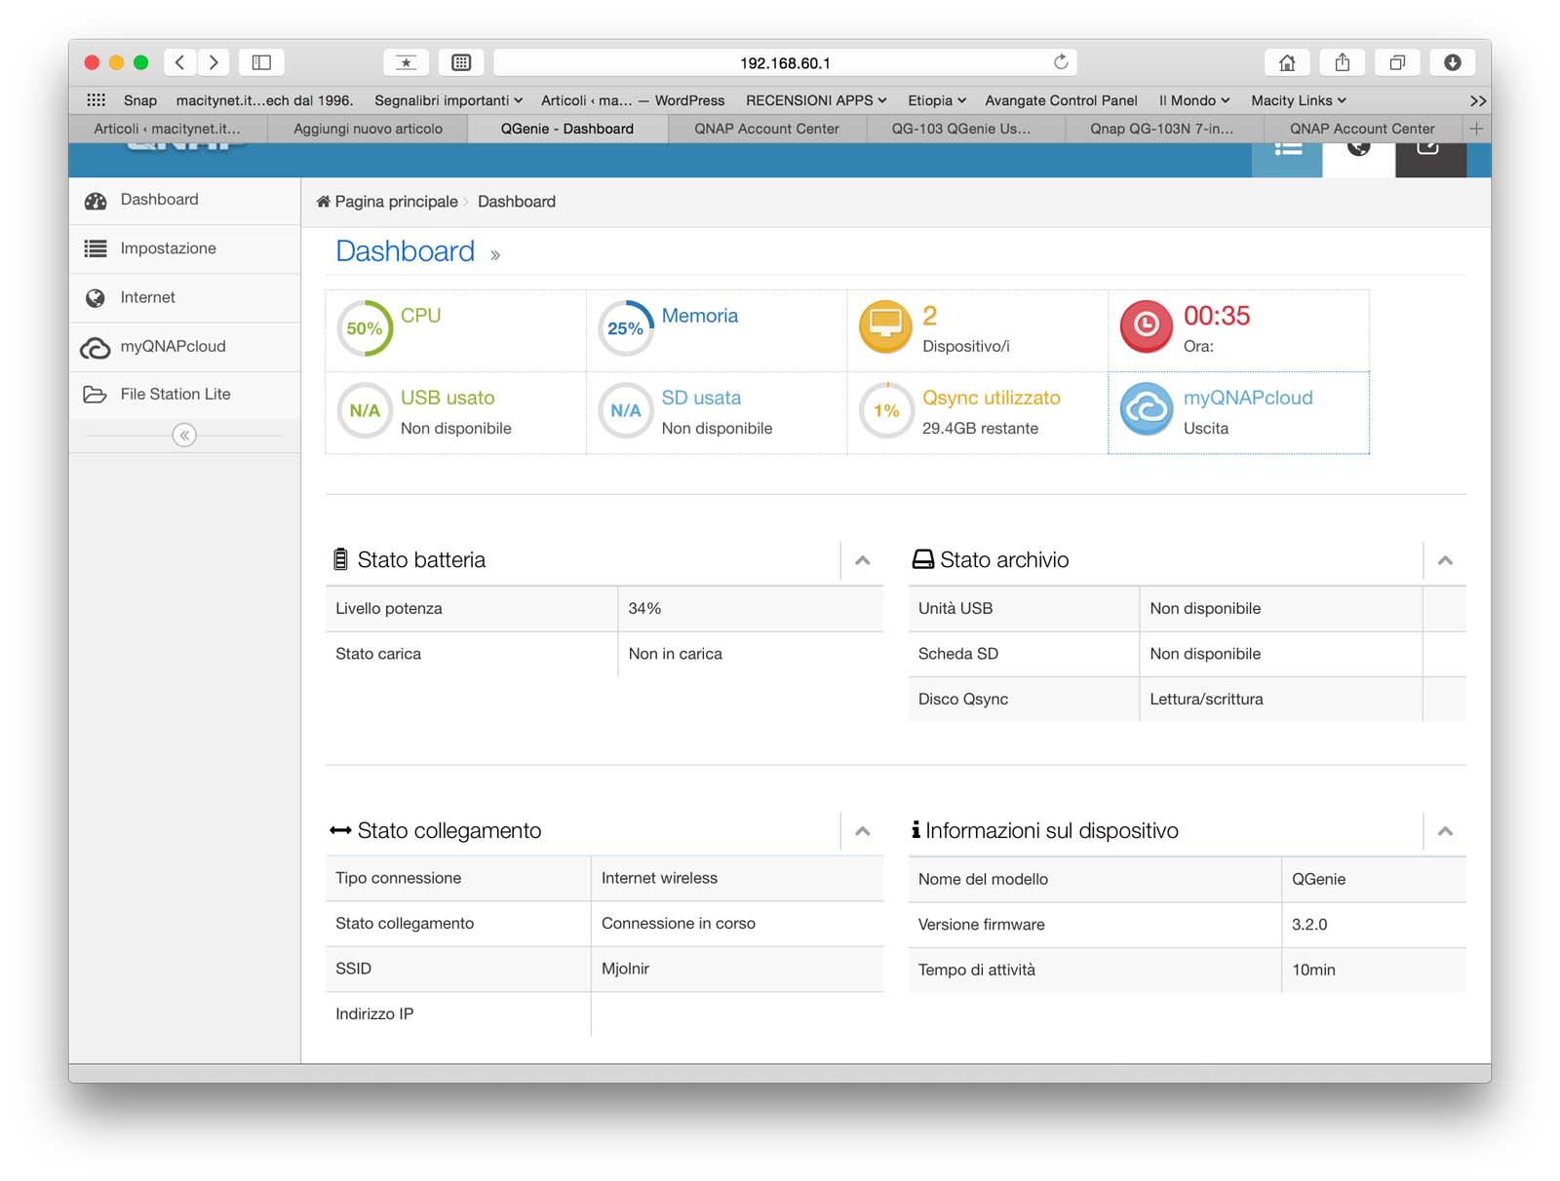
Task: Reload the page from the address bar
Action: (1061, 62)
